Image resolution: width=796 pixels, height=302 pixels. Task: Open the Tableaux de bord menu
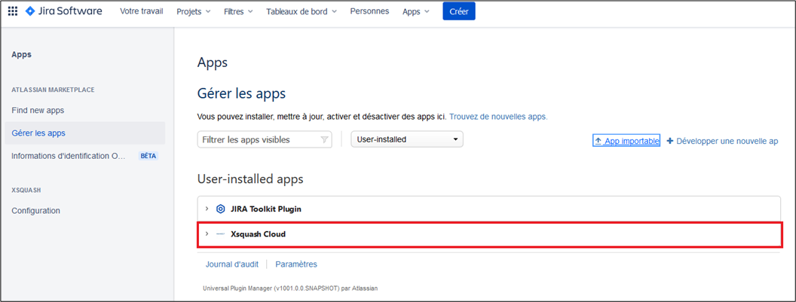pyautogui.click(x=301, y=11)
